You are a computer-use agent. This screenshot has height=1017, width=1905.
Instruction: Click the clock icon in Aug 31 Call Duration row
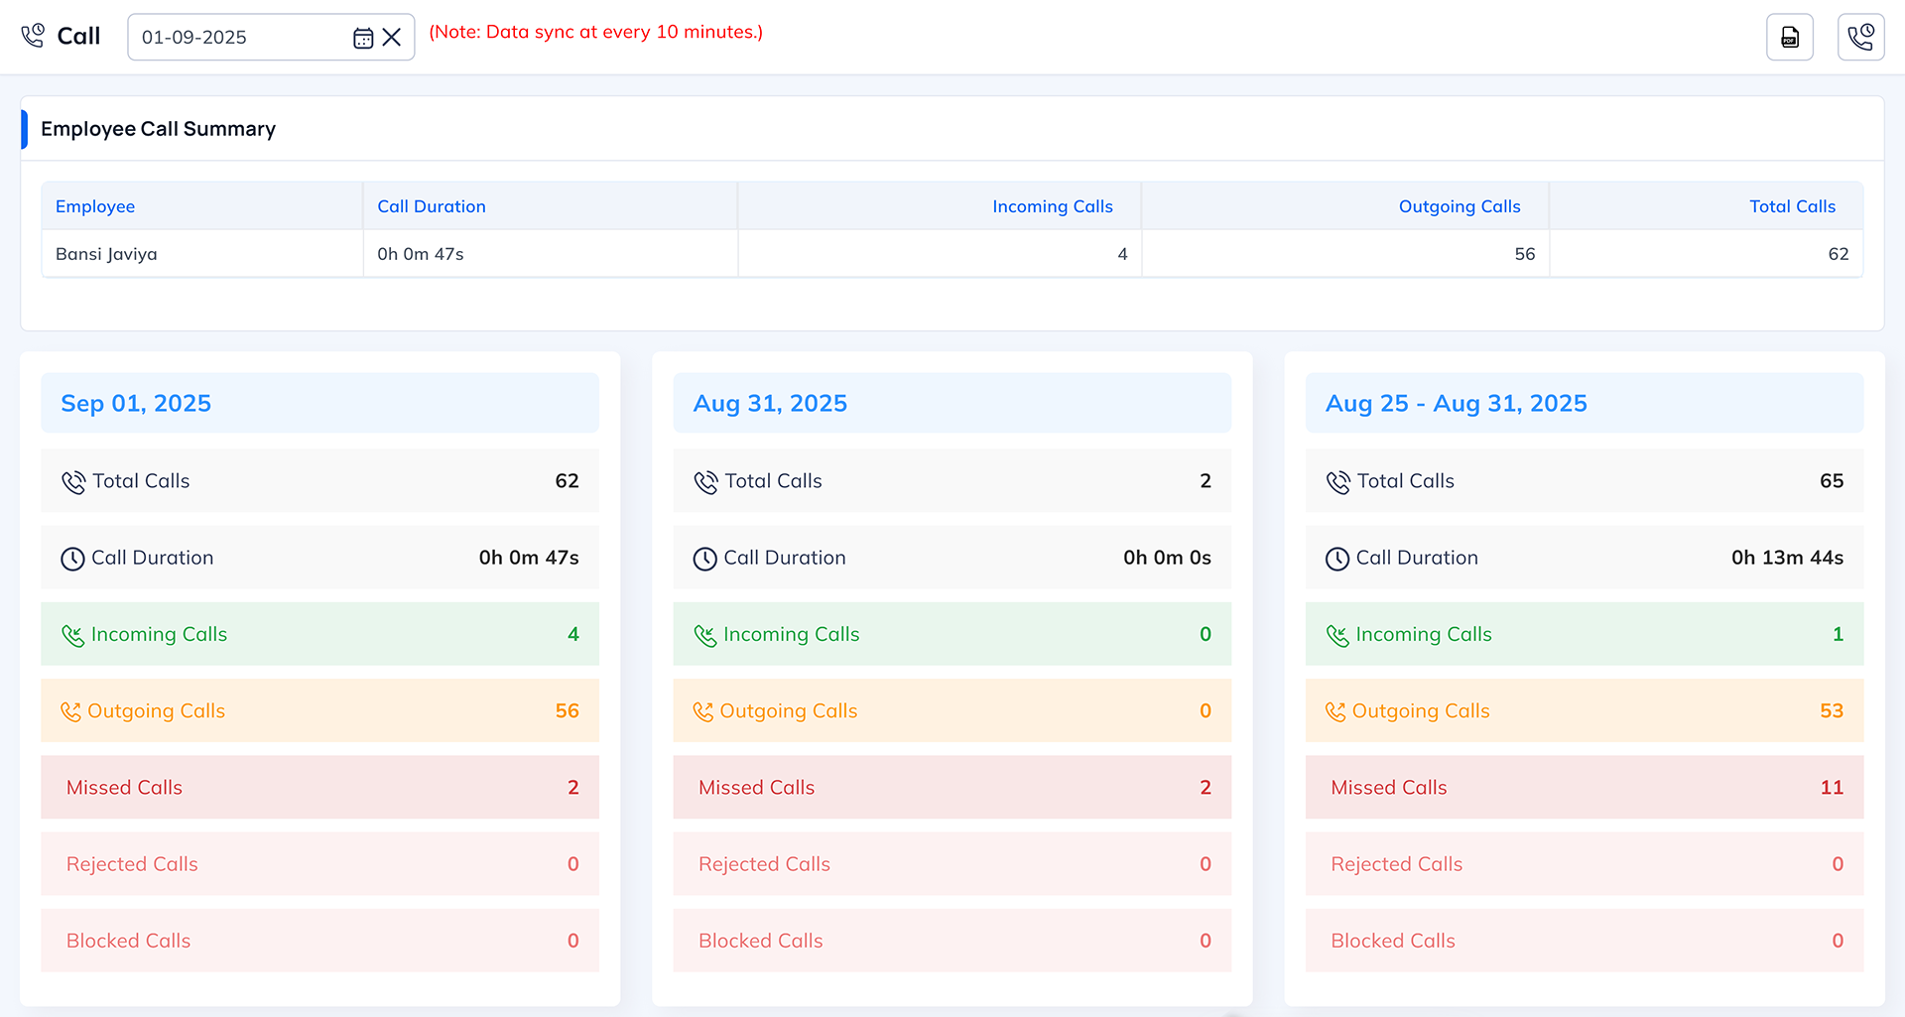pyautogui.click(x=704, y=559)
